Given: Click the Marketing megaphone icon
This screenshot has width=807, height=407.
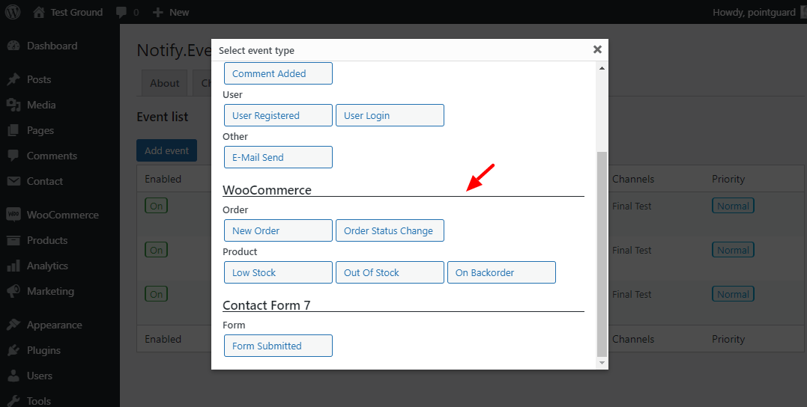Looking at the screenshot, I should (x=13, y=291).
